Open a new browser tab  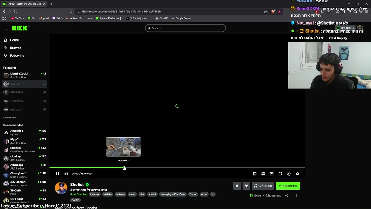tap(51, 4)
